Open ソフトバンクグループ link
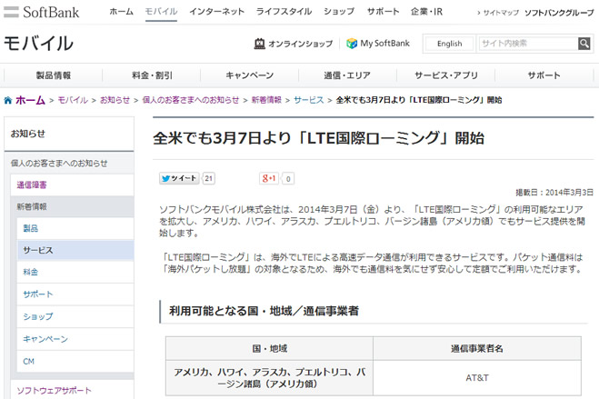Screen dimensions: 599x399 559,13
